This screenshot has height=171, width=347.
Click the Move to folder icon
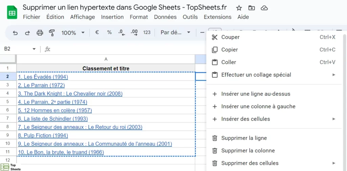251,8
